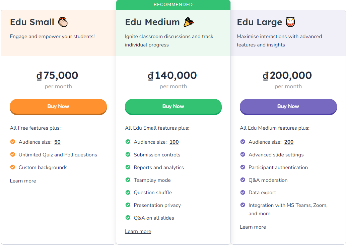Click the purple checkmark beside Q&A moderation
This screenshot has height=245, width=347.
pos(243,180)
